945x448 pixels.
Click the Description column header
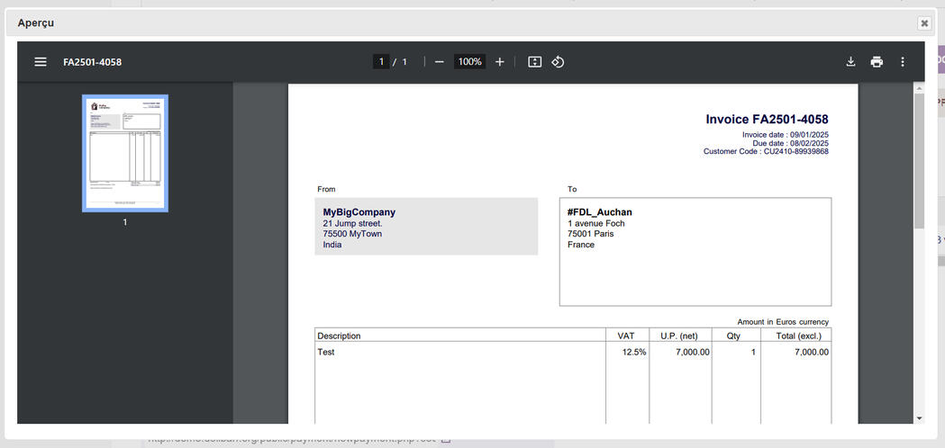(339, 336)
